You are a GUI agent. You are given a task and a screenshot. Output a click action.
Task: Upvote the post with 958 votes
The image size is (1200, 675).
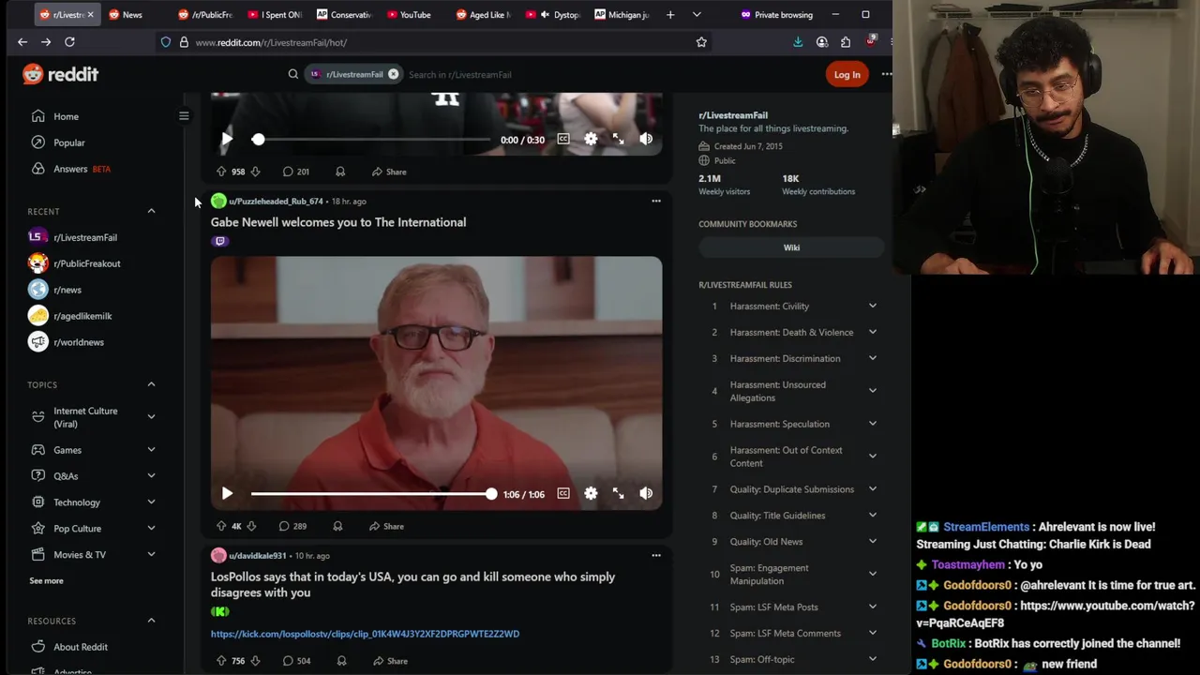(221, 172)
